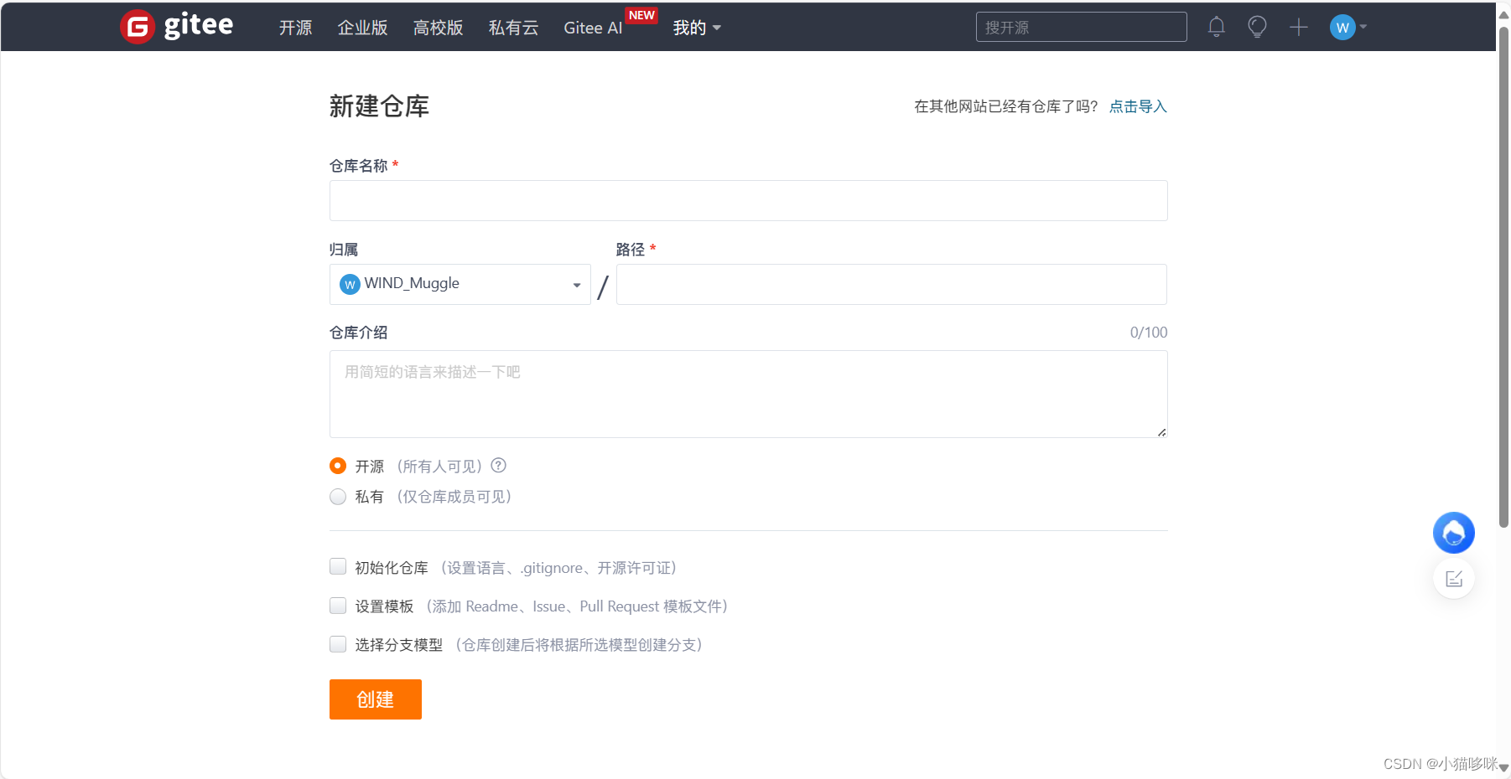The width and height of the screenshot is (1511, 779).
Task: Click the WIND_Muggle avatar icon
Action: click(349, 284)
